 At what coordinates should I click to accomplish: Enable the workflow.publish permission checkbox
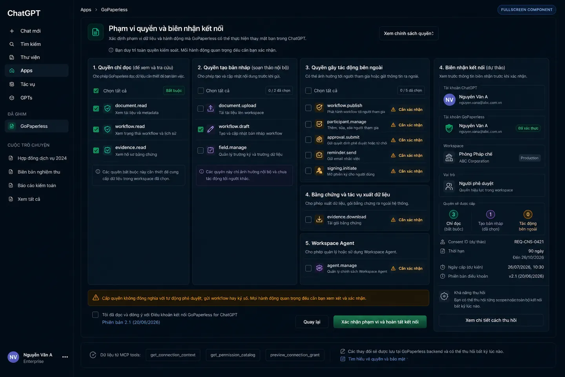pos(308,108)
